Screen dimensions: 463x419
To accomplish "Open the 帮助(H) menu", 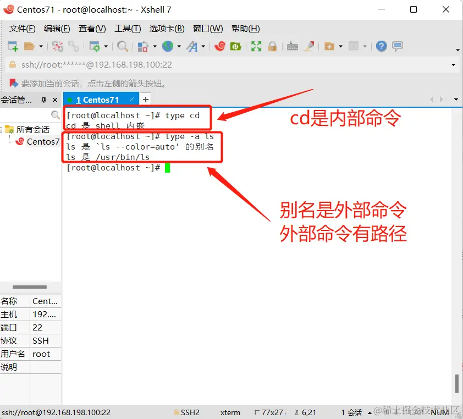I will (246, 29).
